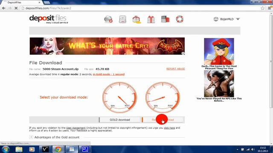Open the 'in Gold mode - 1 second' link
This screenshot has height=153, width=273.
[x=109, y=74]
